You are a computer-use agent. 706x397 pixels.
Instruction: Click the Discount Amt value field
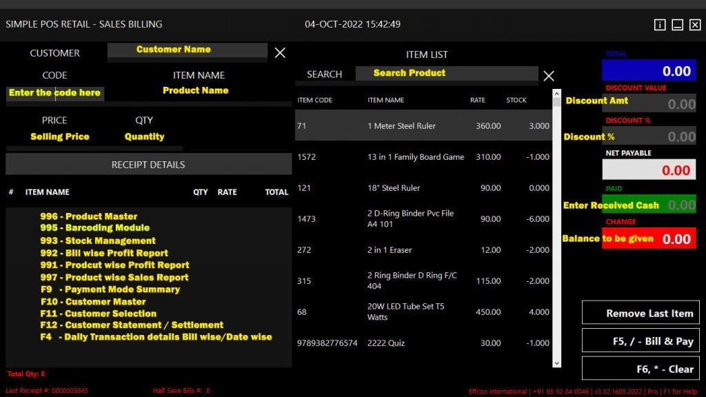(649, 103)
